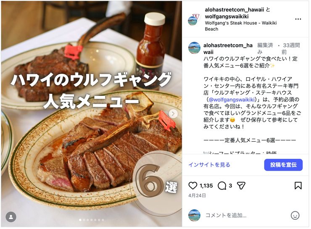Open the emoji picker smiley icon
311x229 pixels.
coord(295,215)
